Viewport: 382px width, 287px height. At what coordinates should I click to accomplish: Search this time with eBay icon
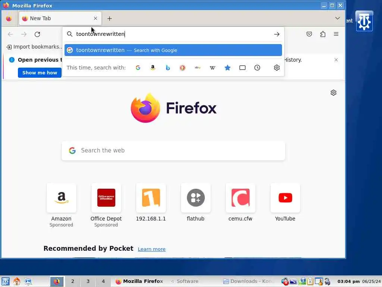[198, 68]
